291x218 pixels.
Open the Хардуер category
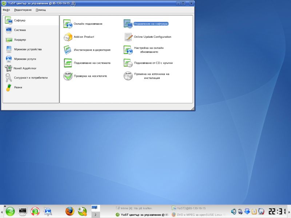tap(31, 40)
